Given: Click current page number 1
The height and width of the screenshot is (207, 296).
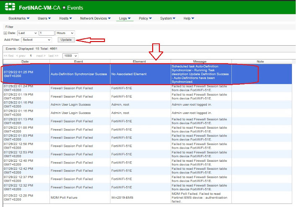Looking at the screenshot, I should click(x=31, y=56).
